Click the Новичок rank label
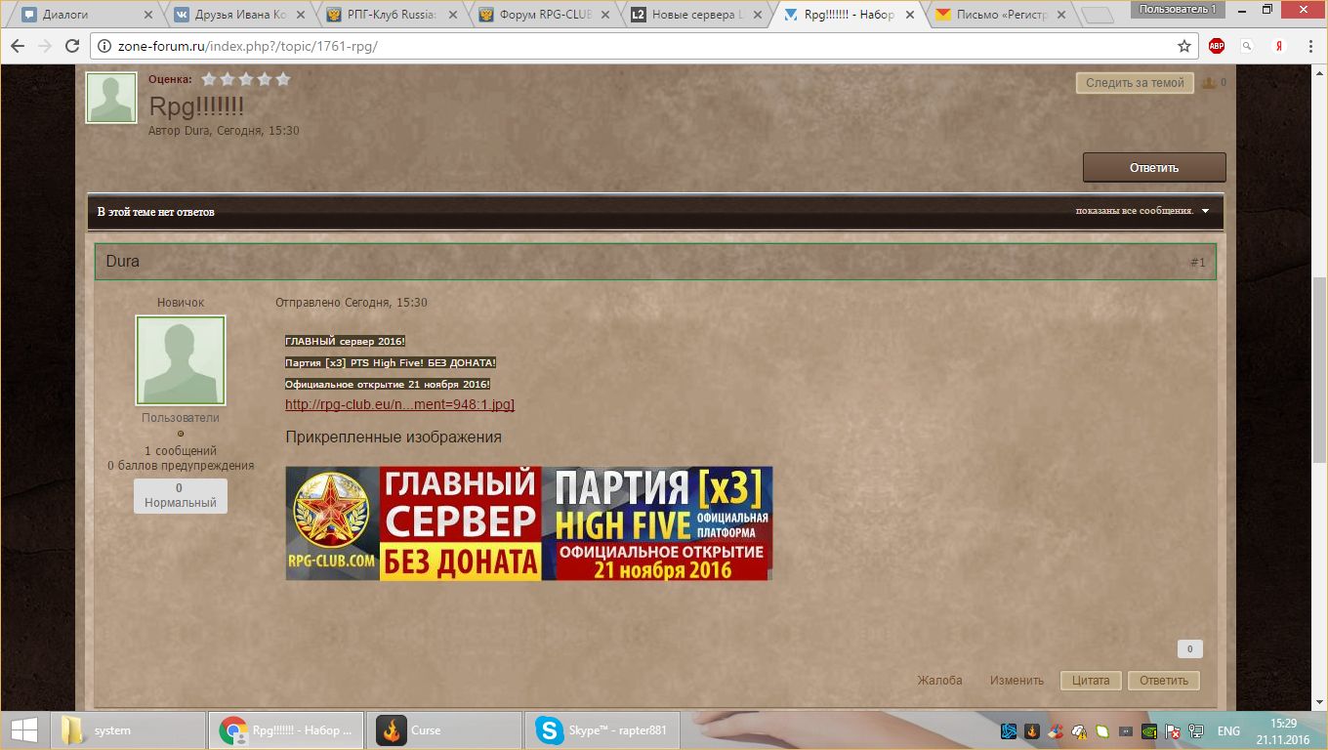 pyautogui.click(x=181, y=303)
